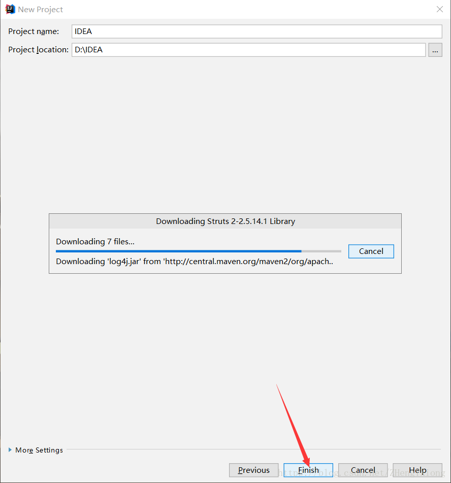Edit the Project name field
451x483 pixels.
tap(257, 31)
